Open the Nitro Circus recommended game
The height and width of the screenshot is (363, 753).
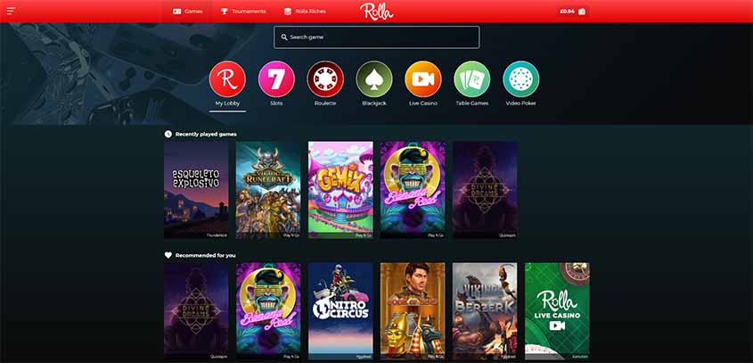[x=340, y=311]
